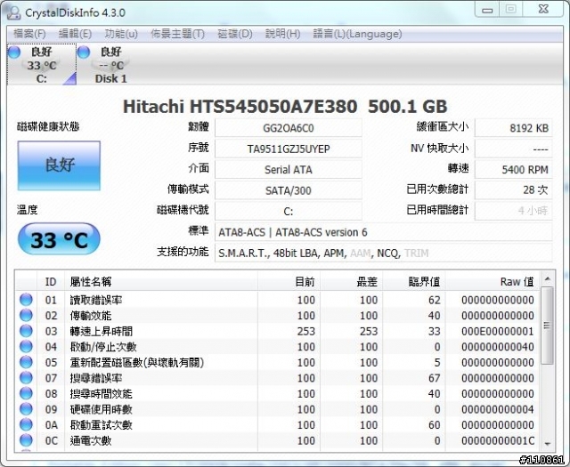Screen dimensions: 570x467
Task: Click the CrystalDiskInfo title bar app icon
Action: coord(14,12)
